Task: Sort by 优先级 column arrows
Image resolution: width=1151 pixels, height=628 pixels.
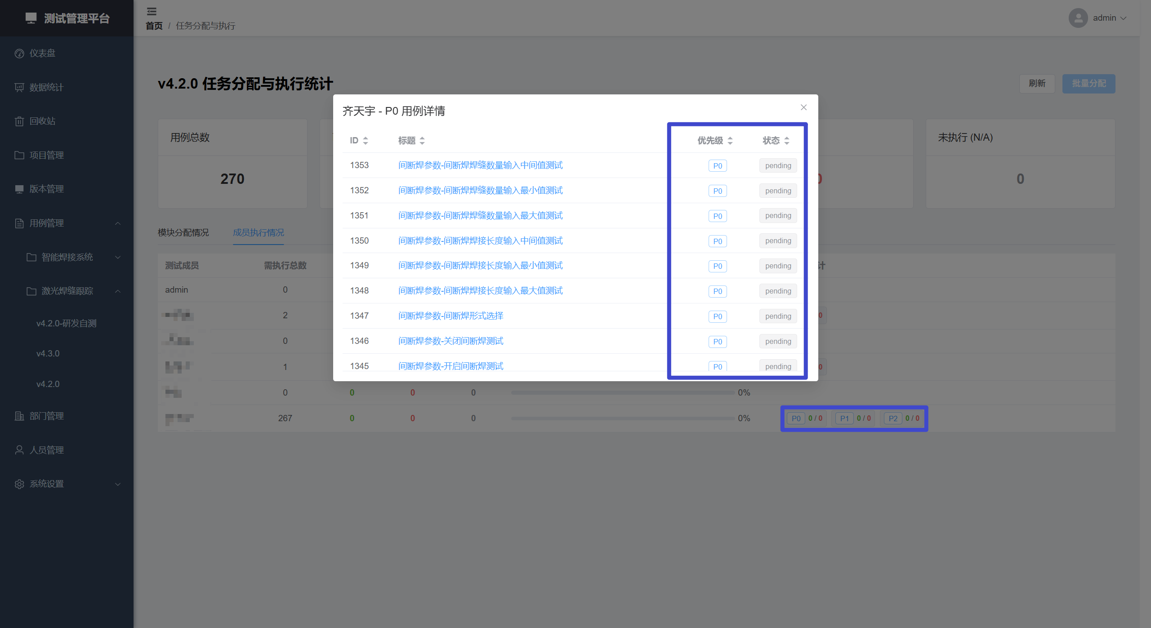Action: (x=730, y=141)
